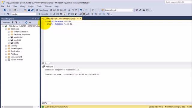Click the Solution Explorer monitor icon
Viewport: 192px width, 108px height.
137,10
